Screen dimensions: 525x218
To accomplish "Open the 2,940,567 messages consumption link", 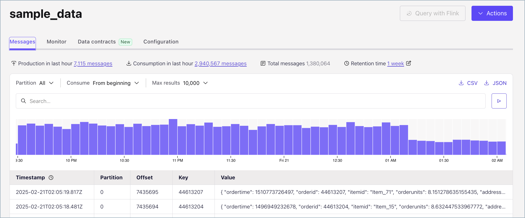I will (221, 64).
